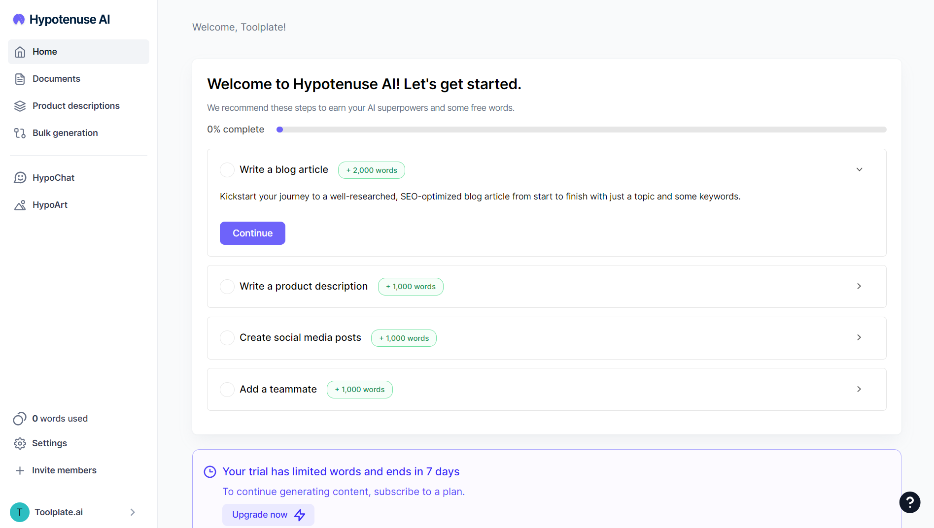
Task: Click the Hypotenuse AI logo icon
Action: 19,19
